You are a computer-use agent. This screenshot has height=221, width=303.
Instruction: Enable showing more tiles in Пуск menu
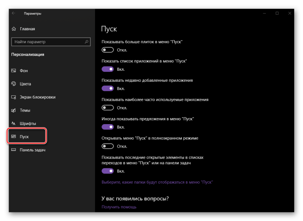(108, 50)
